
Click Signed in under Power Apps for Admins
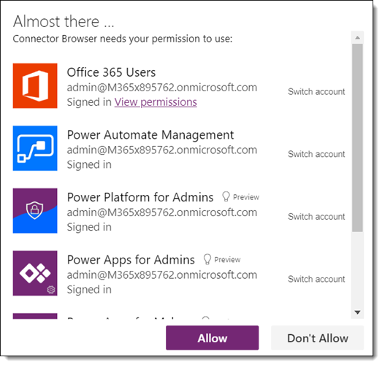[89, 290]
